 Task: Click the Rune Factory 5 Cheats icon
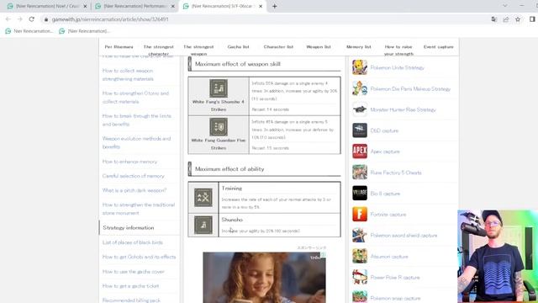[x=360, y=173]
